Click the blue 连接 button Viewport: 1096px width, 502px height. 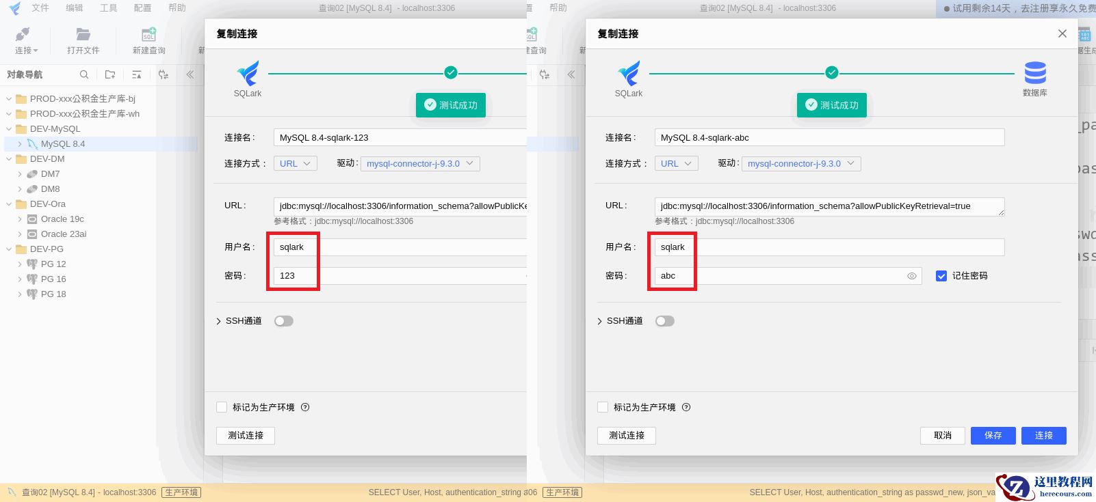coord(1044,436)
